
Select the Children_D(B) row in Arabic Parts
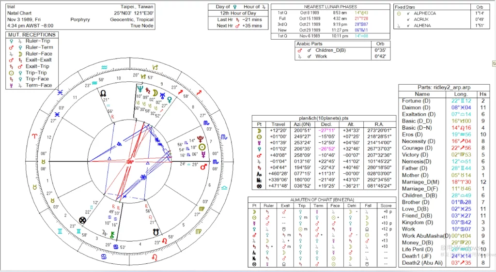point(329,50)
